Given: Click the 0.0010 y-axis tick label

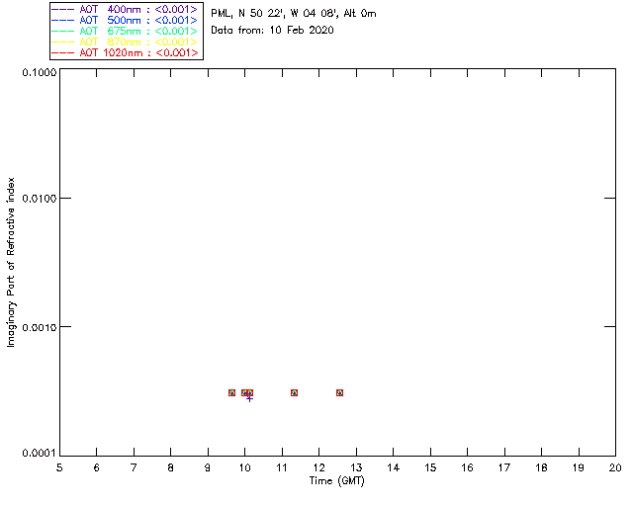Looking at the screenshot, I should (39, 327).
